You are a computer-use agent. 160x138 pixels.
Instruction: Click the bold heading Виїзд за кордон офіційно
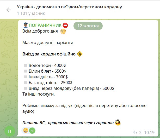[x=49, y=54]
